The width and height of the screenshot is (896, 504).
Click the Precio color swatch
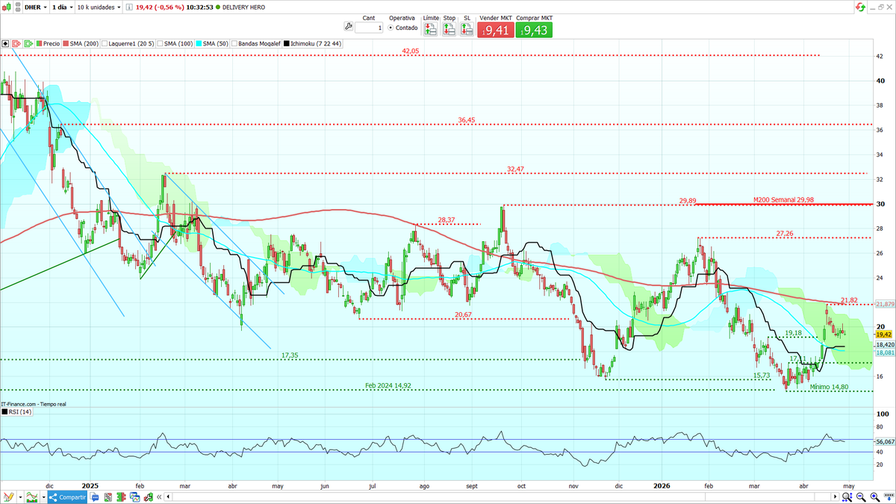click(x=39, y=43)
